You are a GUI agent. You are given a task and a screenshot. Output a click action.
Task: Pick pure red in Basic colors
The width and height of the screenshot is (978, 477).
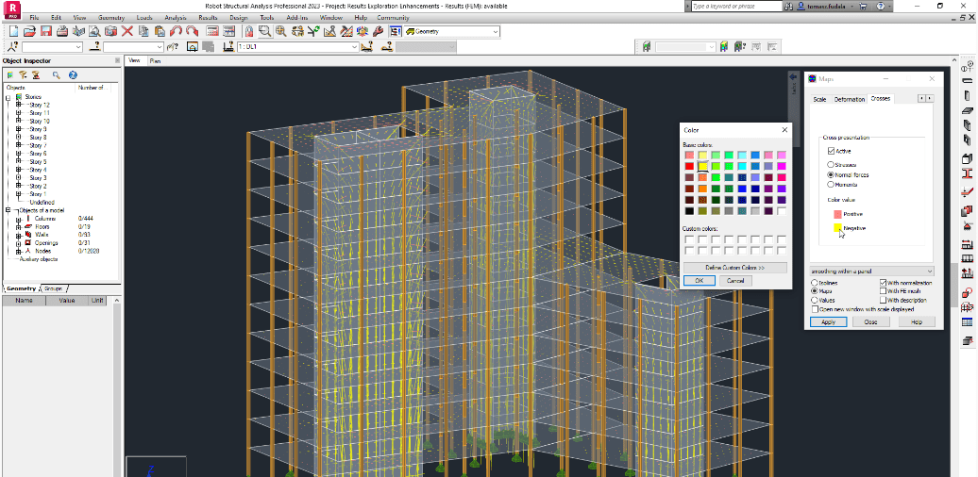coord(689,166)
